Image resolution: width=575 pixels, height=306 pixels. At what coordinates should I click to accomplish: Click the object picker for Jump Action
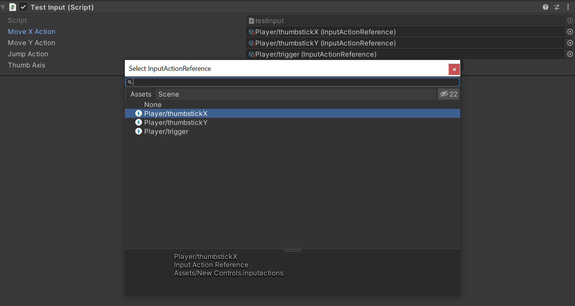(x=570, y=54)
